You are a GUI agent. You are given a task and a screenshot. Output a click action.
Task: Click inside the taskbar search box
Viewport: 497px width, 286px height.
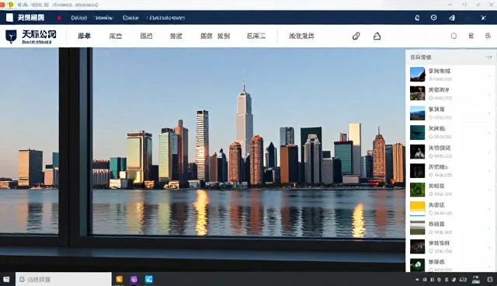(x=64, y=279)
